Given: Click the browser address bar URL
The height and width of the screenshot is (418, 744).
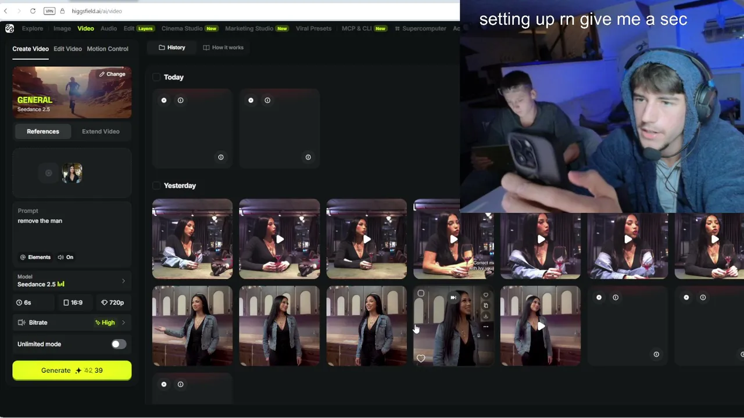Looking at the screenshot, I should (x=97, y=11).
